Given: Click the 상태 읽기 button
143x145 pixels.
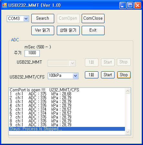Looking at the screenshot, I should [68, 30].
